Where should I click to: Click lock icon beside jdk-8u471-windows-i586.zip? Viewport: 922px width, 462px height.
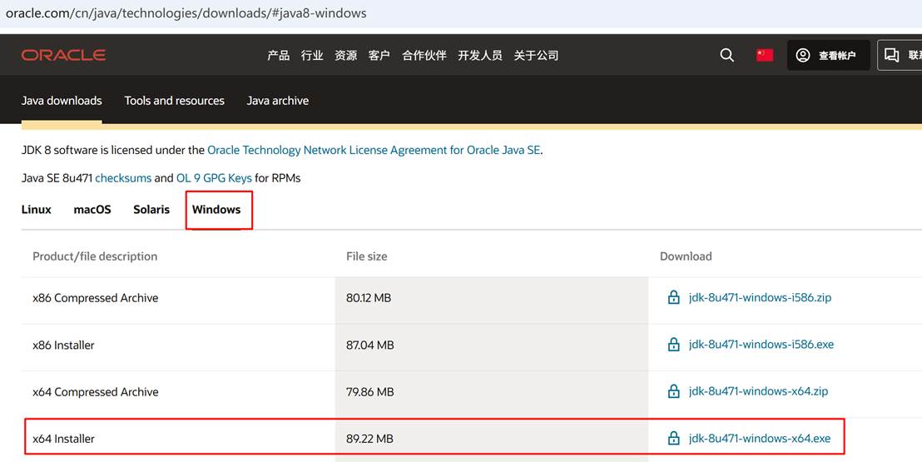tap(674, 297)
